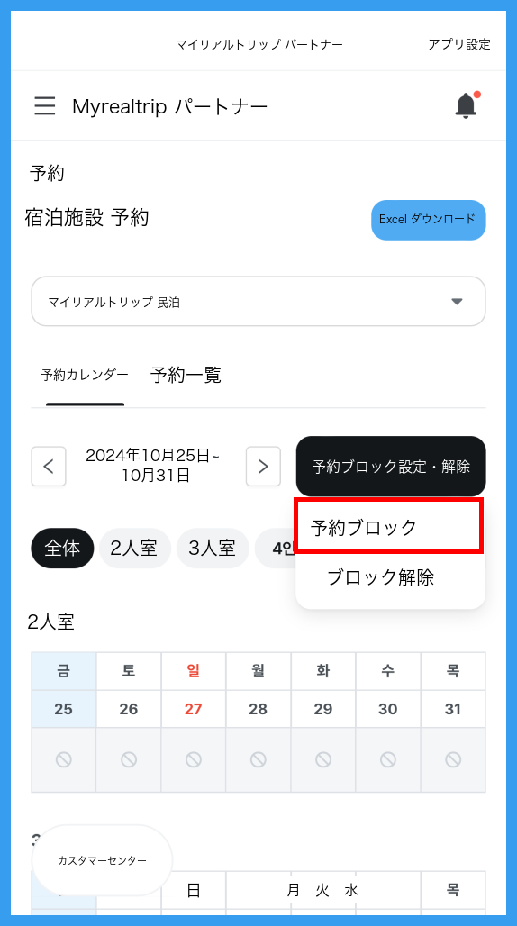Click blocked icon under day 31
517x926 pixels.
pos(453,759)
